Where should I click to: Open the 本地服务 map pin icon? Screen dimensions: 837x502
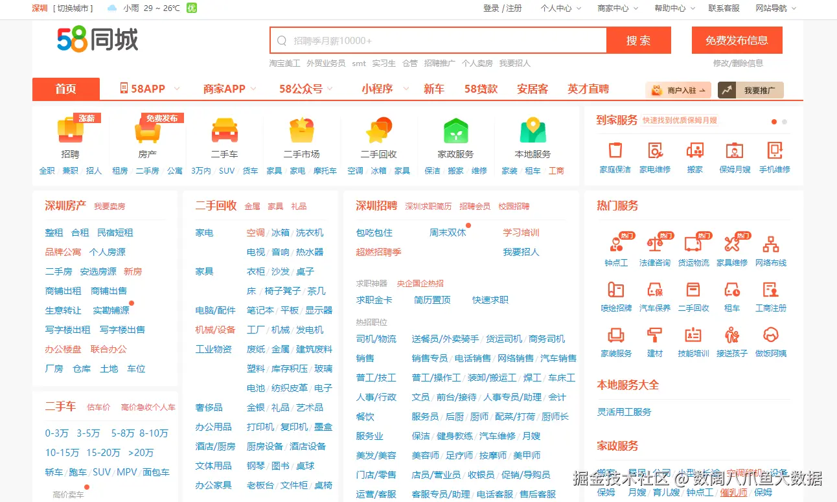(533, 130)
